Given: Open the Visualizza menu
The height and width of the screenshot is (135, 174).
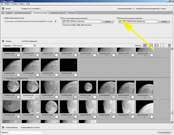Looking at the screenshot, I should tap(14, 4).
